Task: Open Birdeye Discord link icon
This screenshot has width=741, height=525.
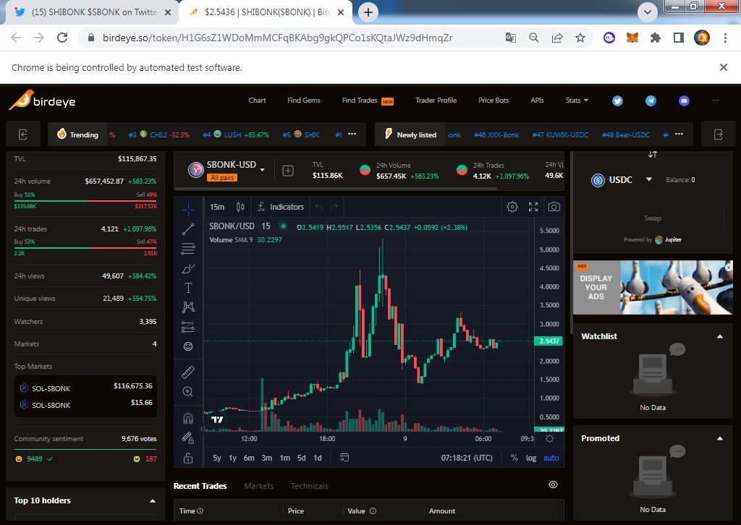Action: [x=684, y=101]
